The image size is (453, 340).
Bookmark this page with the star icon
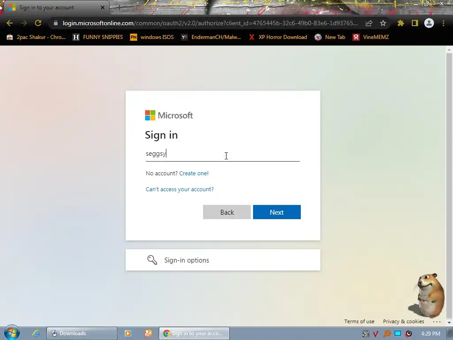click(383, 23)
